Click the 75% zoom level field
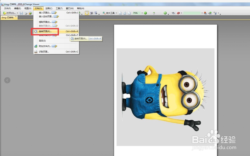250x156 pixels. point(136,13)
